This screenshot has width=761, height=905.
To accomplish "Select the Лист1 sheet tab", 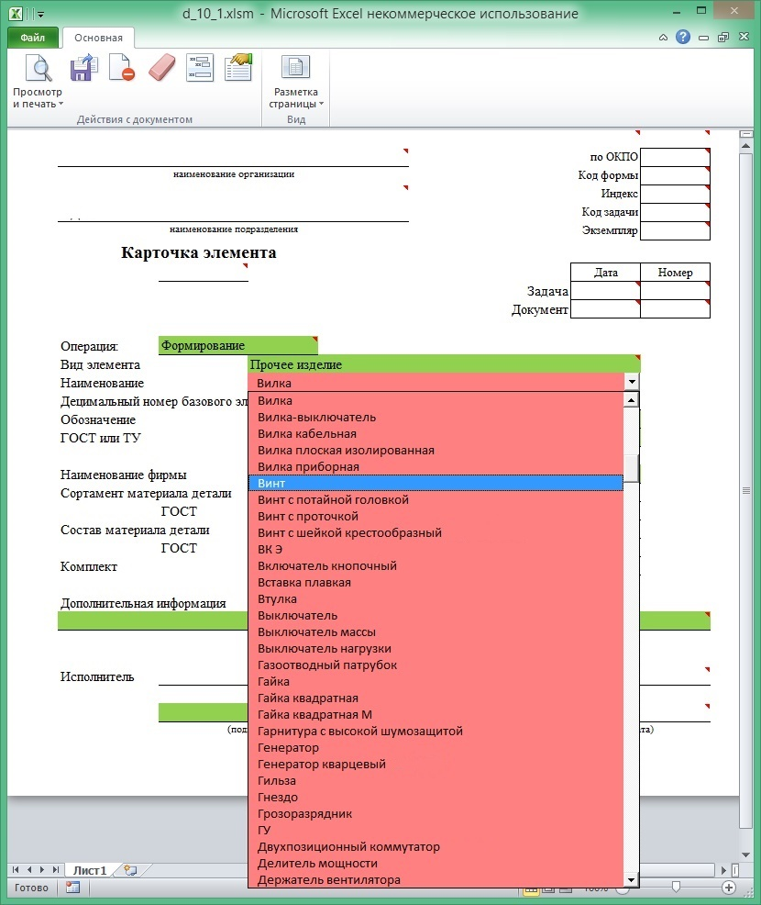I will tap(90, 870).
